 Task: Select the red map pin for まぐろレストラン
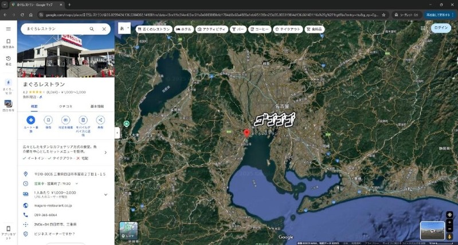tap(247, 133)
